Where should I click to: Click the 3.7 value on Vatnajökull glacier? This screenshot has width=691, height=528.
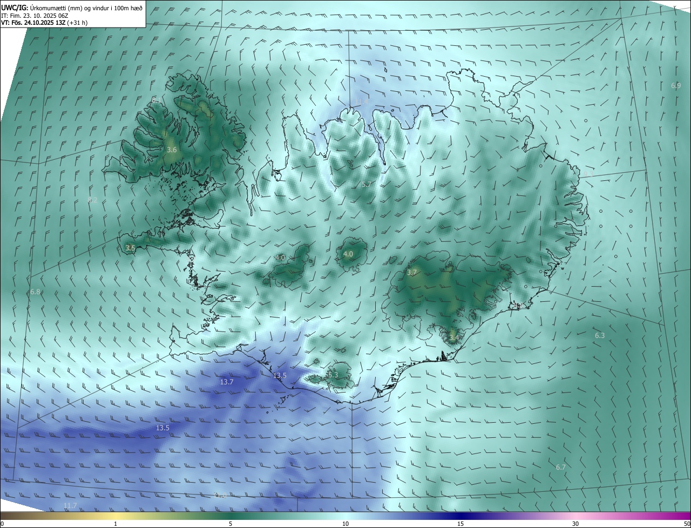412,272
